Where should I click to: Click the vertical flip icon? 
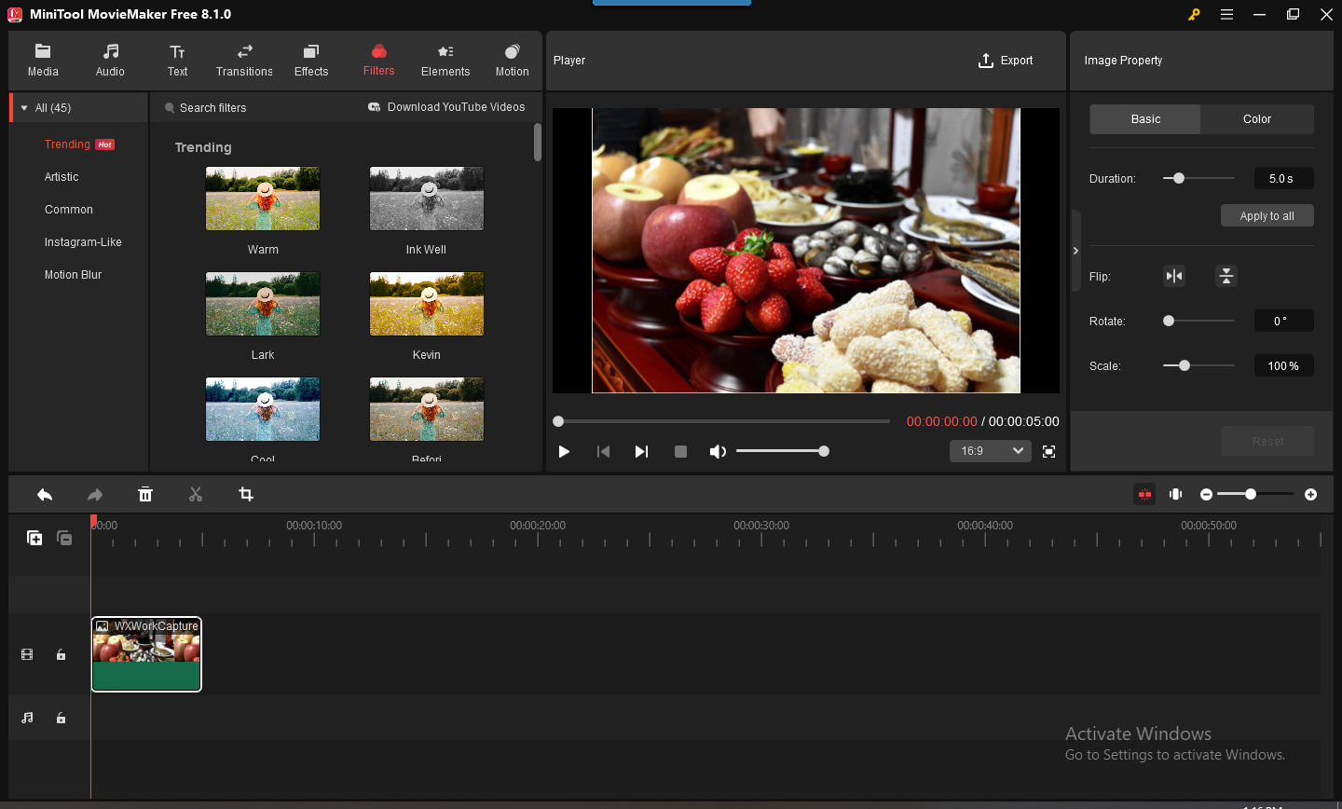pyautogui.click(x=1226, y=276)
